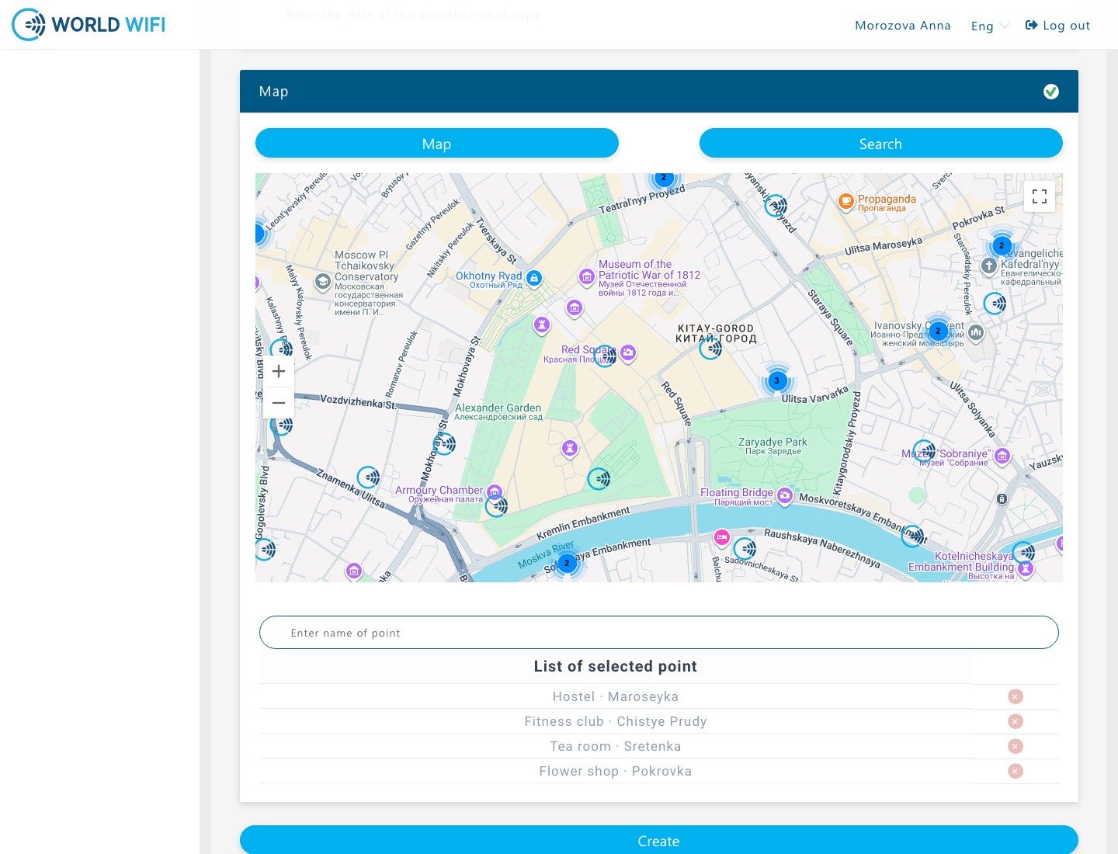Click cluster marker on Moskva River
The width and height of the screenshot is (1118, 854).
567,563
